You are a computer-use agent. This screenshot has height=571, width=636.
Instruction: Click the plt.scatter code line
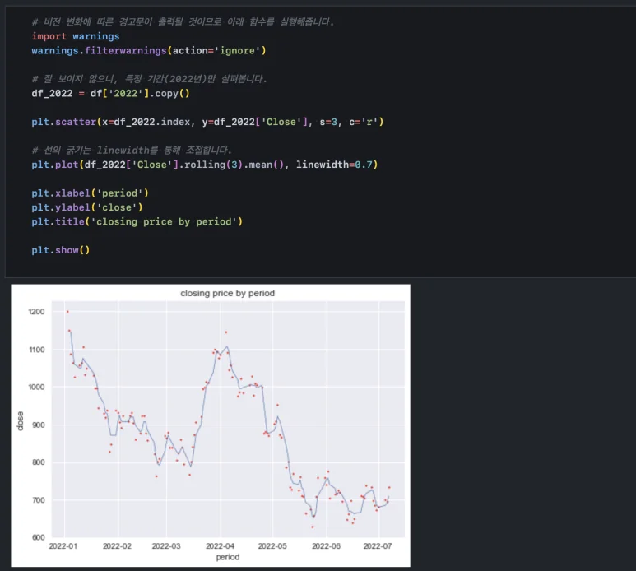[207, 122]
